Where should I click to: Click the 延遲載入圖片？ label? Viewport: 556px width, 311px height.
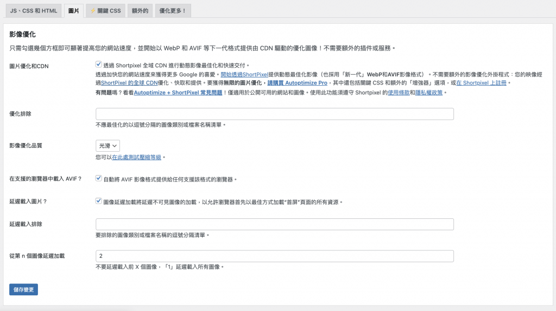point(28,202)
